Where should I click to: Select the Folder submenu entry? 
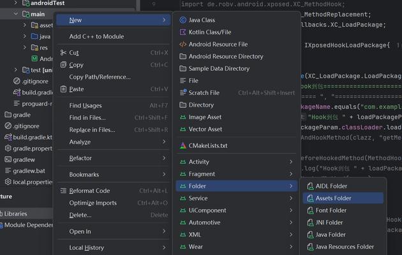click(236, 186)
